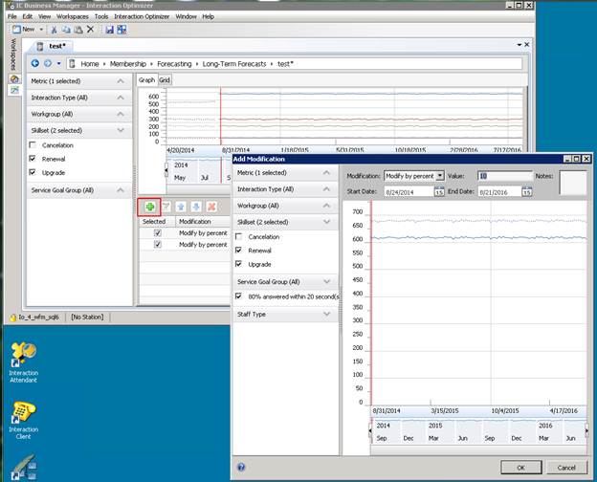
Task: Click the green plus Add Modification icon
Action: pyautogui.click(x=150, y=207)
